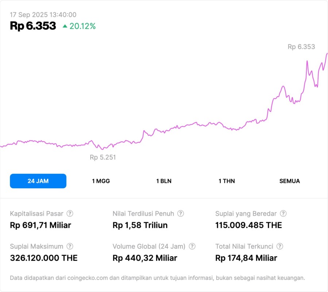Click the Rp 5.251 low label on chart
This screenshot has height=292, width=328.
coord(103,157)
